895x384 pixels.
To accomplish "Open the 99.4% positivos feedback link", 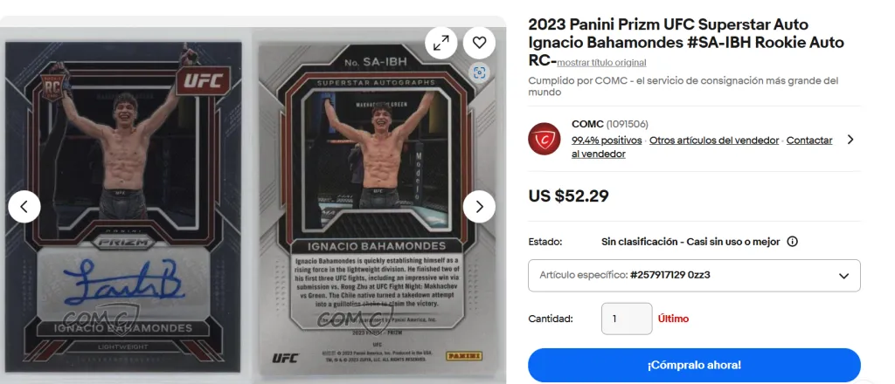I will coord(607,141).
